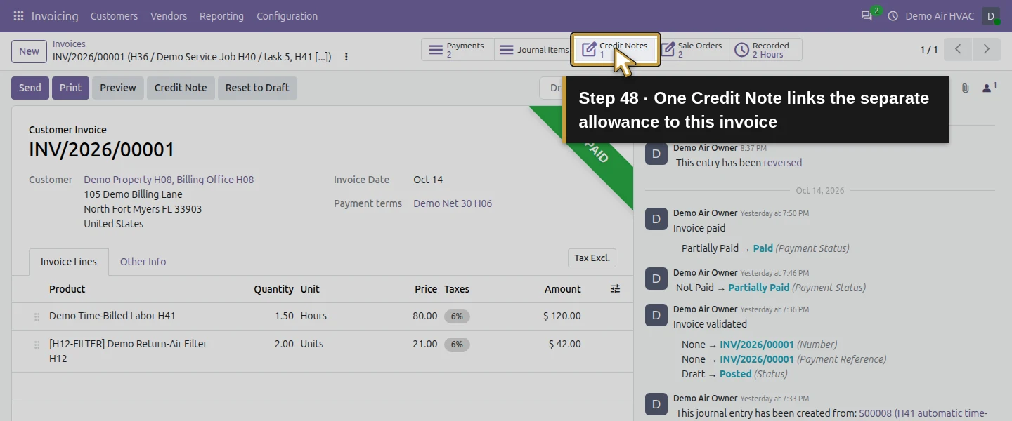Click the Product column header
The image size is (1012, 421).
67,289
